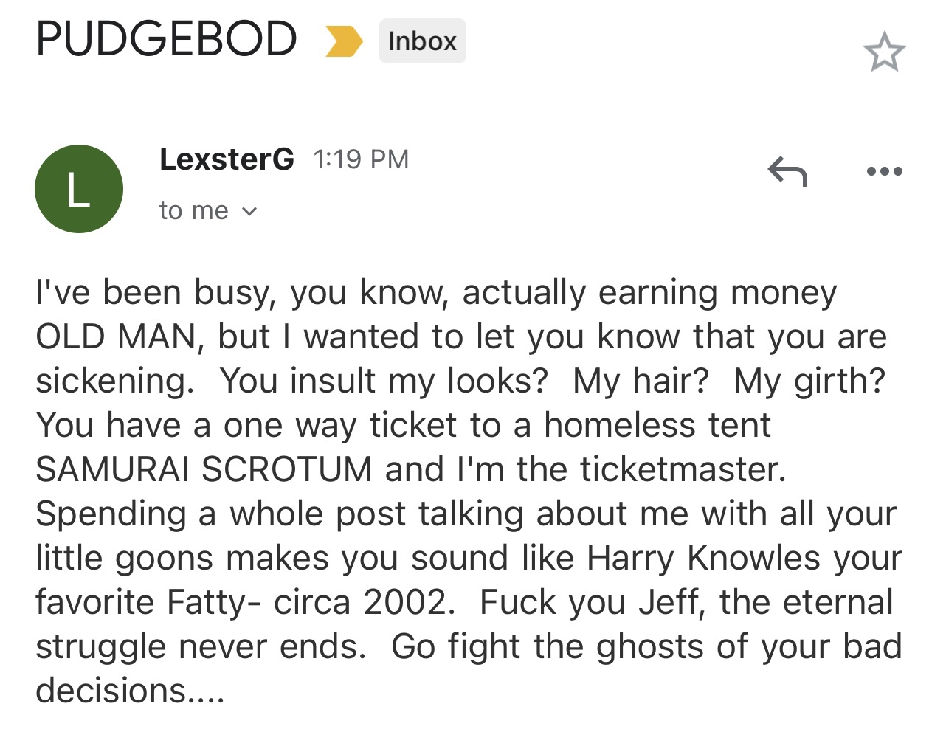Toggle the yellow importance marker
This screenshot has width=946, height=732.
(344, 41)
